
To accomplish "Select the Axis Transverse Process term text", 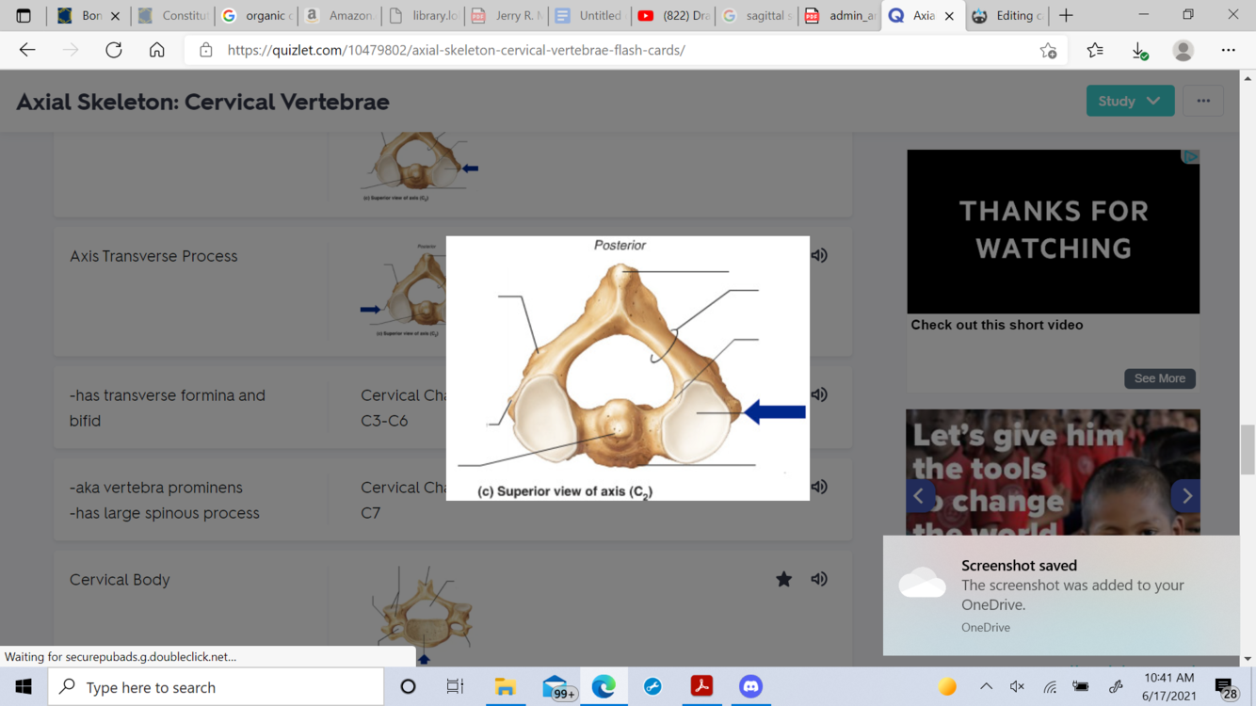I will [153, 256].
